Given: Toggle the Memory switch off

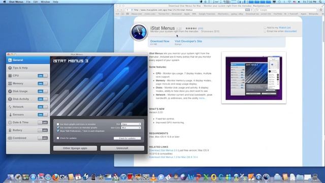Looking at the screenshot, I should 43,83.
